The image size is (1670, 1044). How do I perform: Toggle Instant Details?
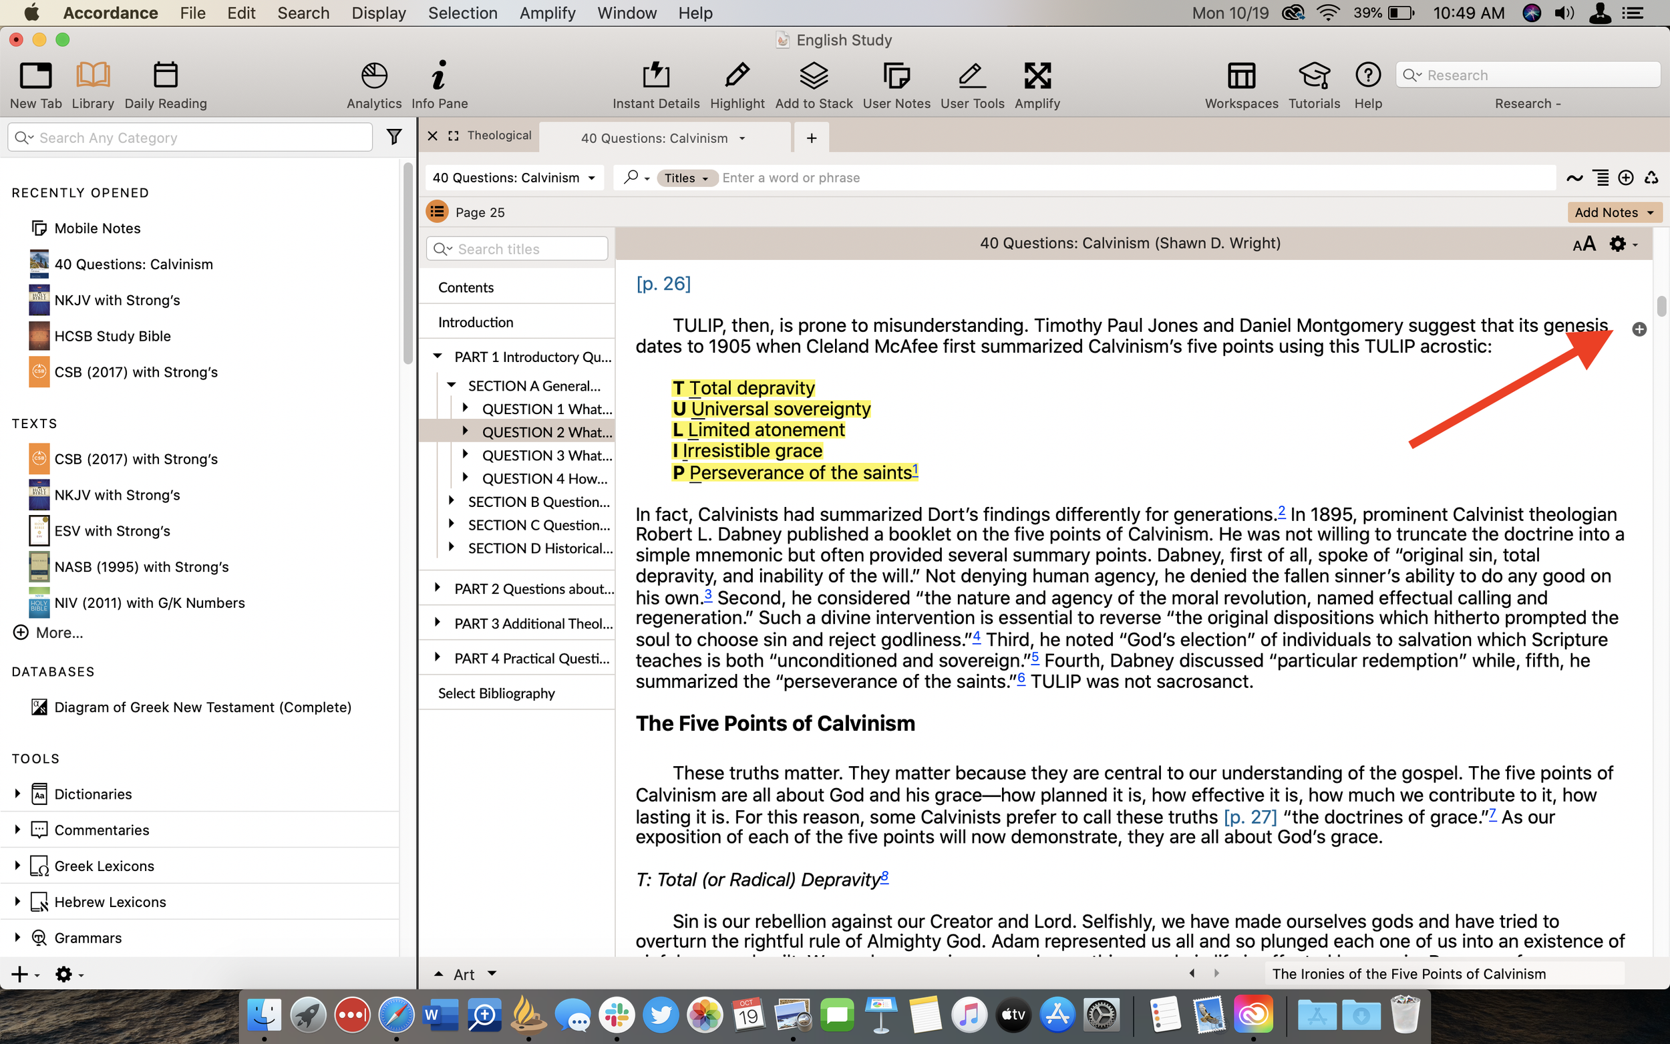[656, 85]
